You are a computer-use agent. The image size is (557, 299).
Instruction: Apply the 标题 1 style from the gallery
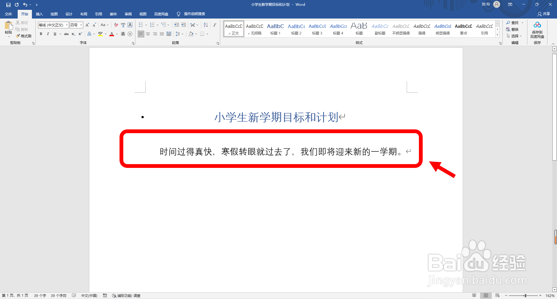[x=275, y=29]
